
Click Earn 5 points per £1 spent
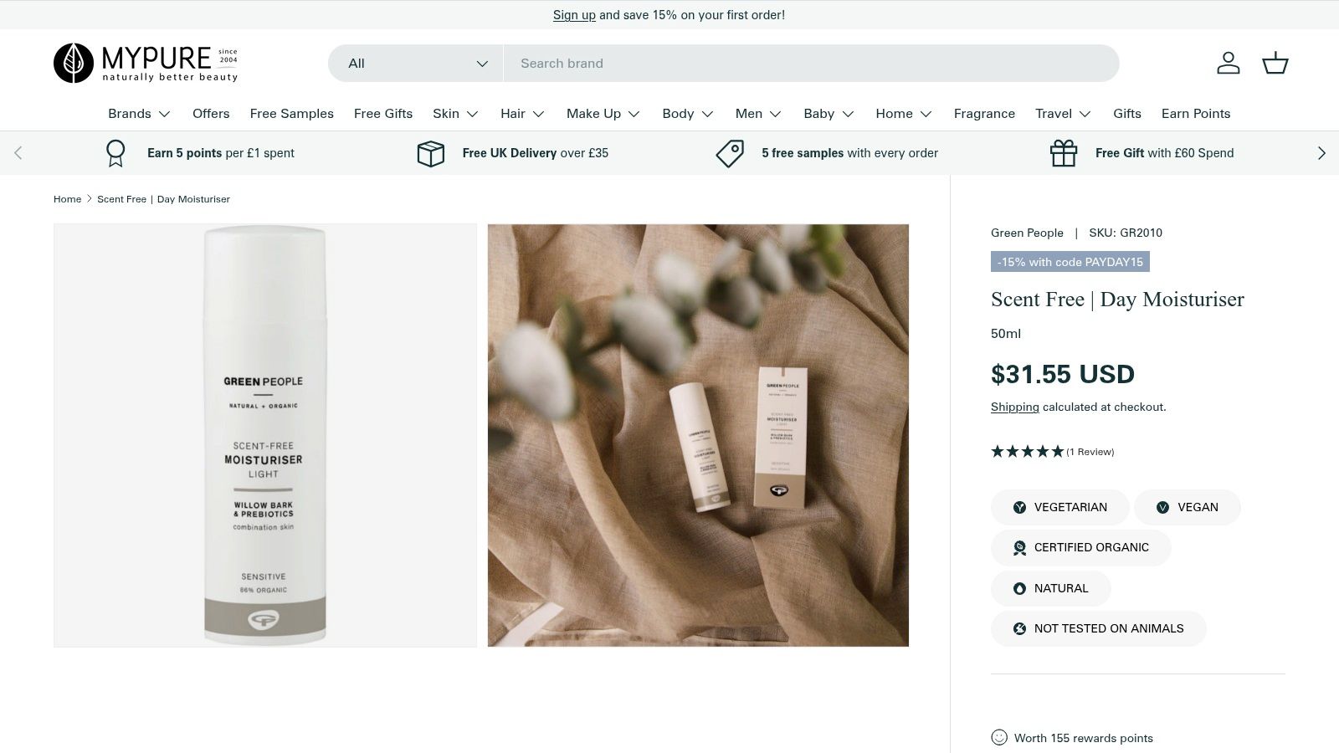tap(221, 153)
